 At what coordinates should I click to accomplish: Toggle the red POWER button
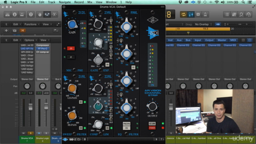pyautogui.click(x=152, y=128)
